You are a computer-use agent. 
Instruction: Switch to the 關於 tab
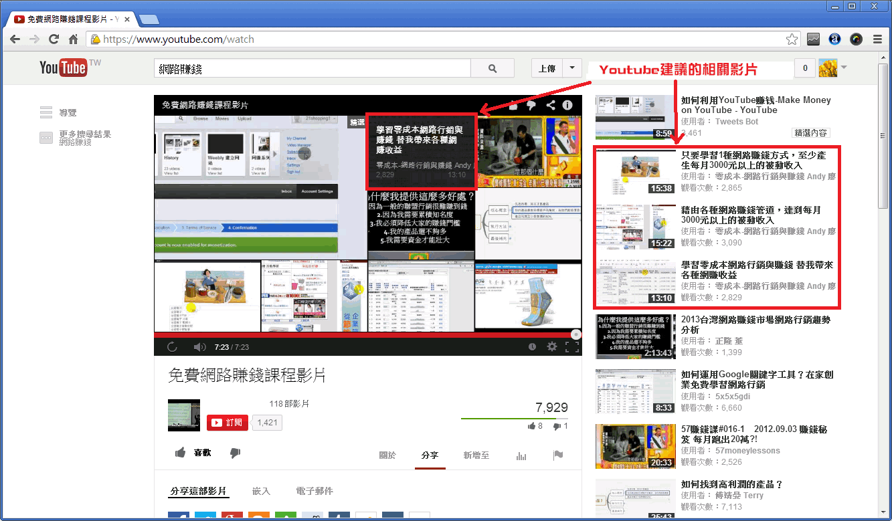(387, 455)
